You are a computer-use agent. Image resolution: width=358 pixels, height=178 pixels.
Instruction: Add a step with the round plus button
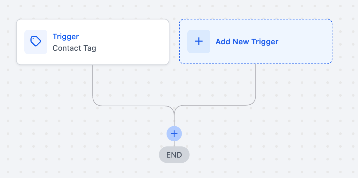click(x=174, y=134)
